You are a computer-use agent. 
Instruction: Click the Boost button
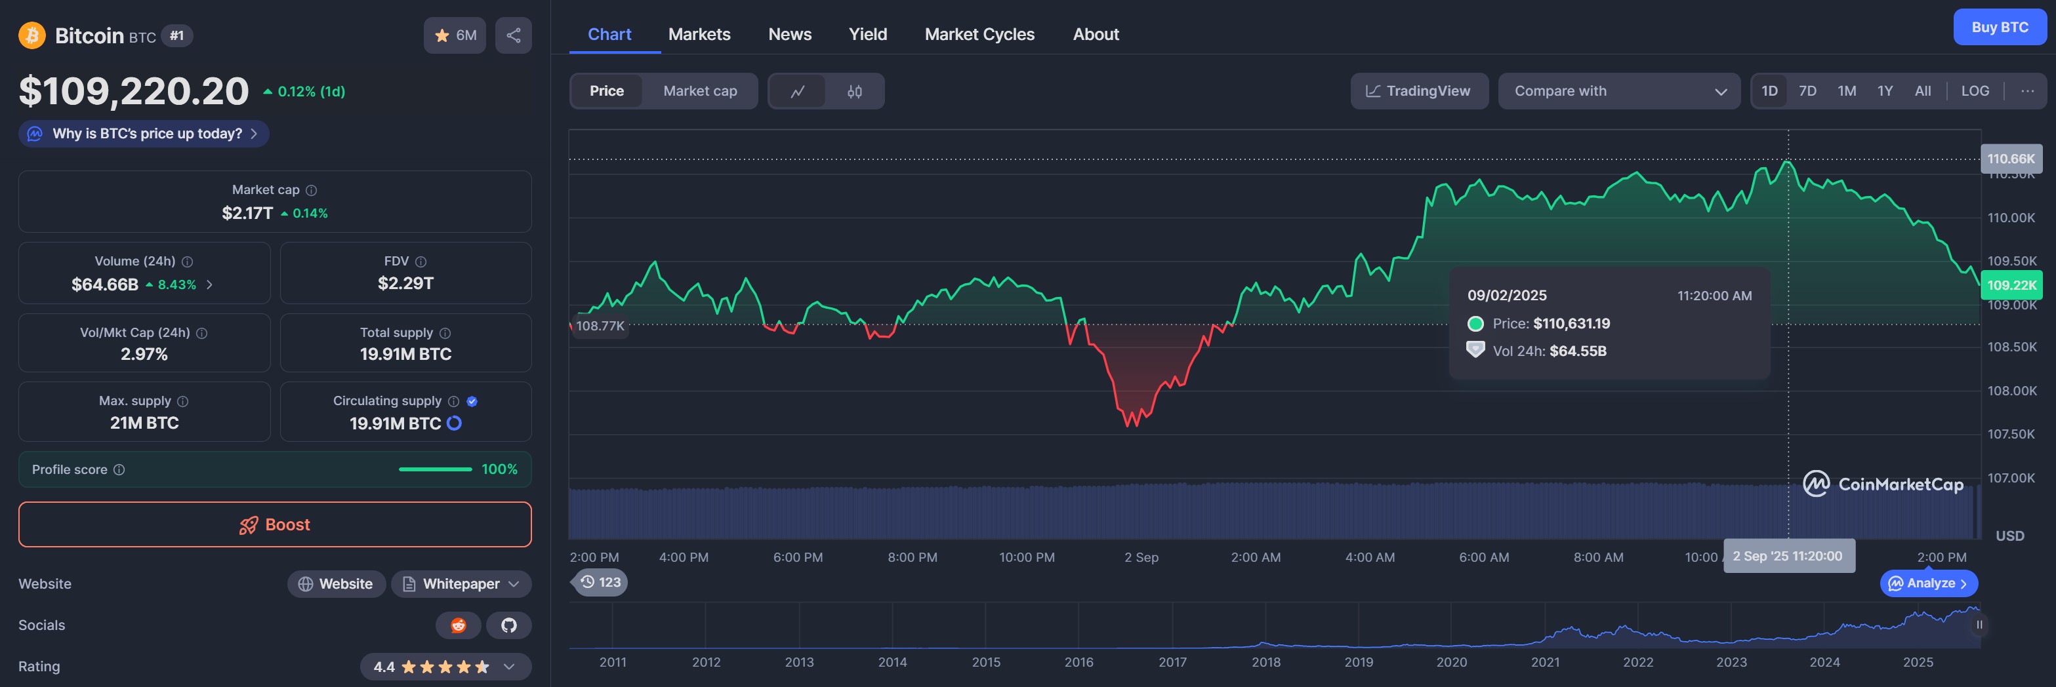275,524
